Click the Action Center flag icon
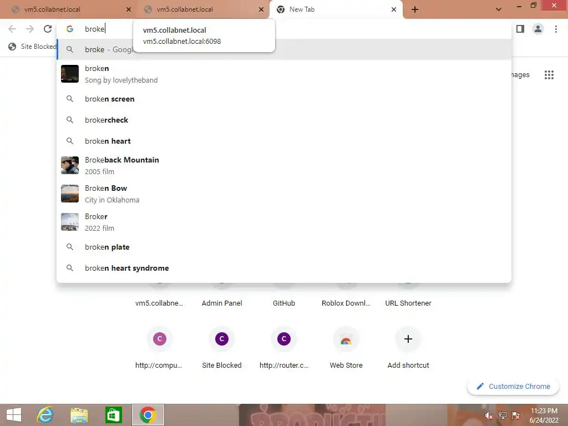The height and width of the screenshot is (426, 568). click(516, 415)
